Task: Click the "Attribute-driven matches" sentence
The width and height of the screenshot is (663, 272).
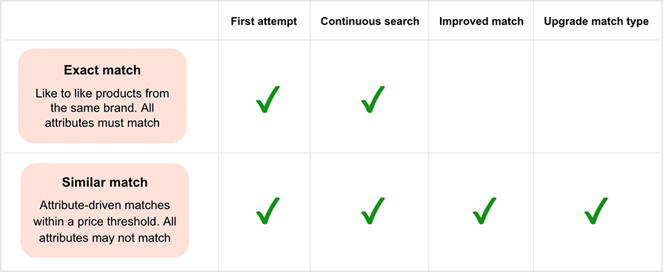Action: click(105, 213)
